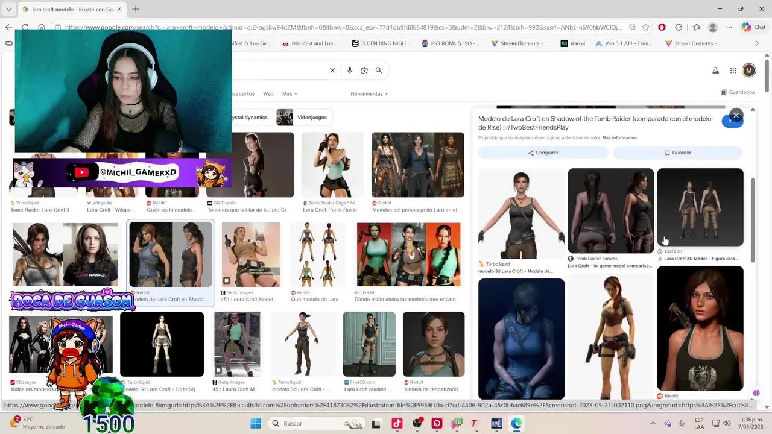Clear the Google search box text
The width and height of the screenshot is (772, 434).
(x=332, y=71)
